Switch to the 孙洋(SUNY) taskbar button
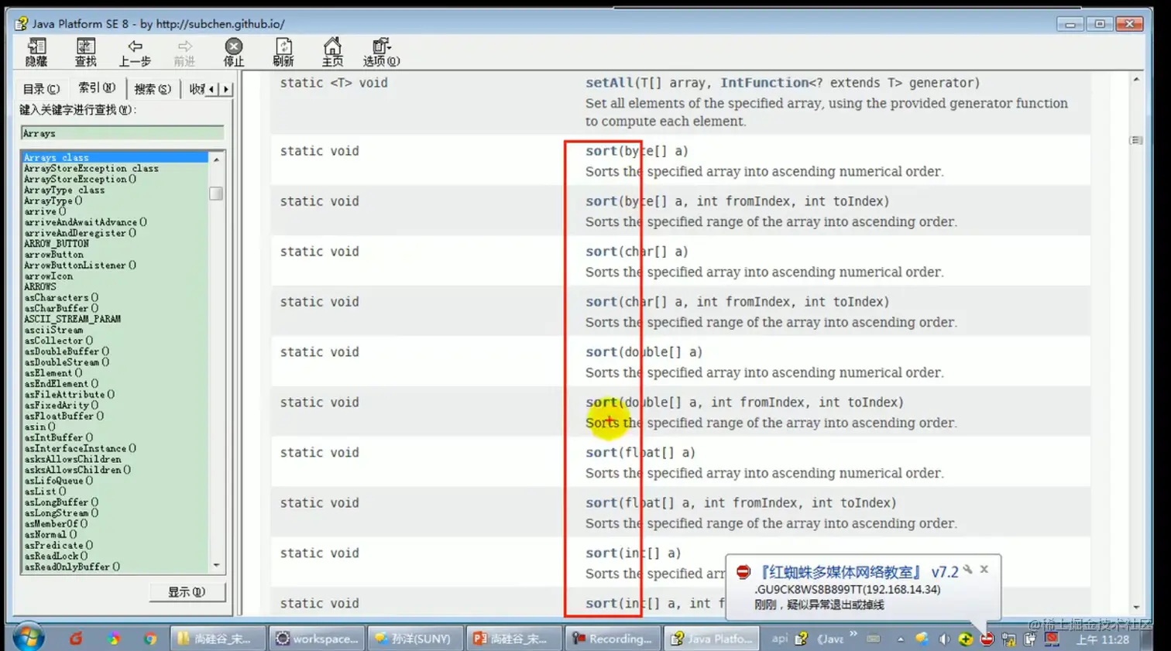 click(x=415, y=639)
